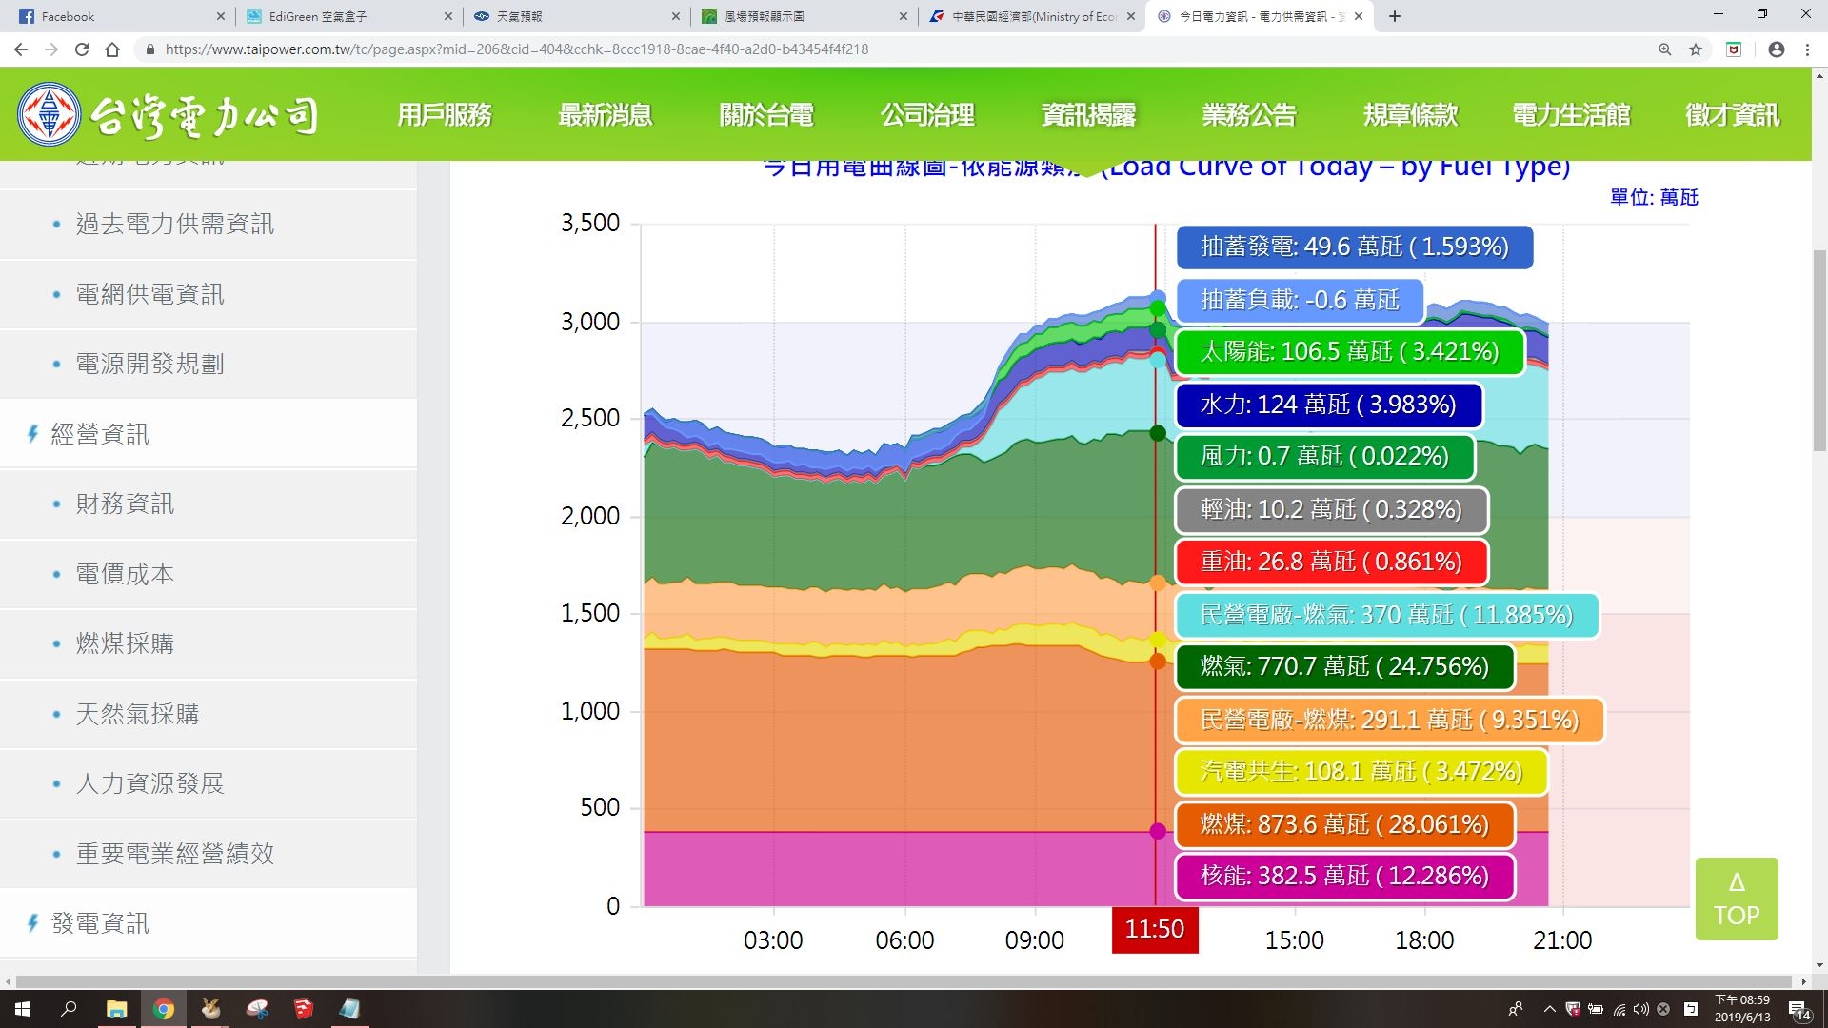
Task: Open Windows Start menu
Action: pyautogui.click(x=23, y=1009)
